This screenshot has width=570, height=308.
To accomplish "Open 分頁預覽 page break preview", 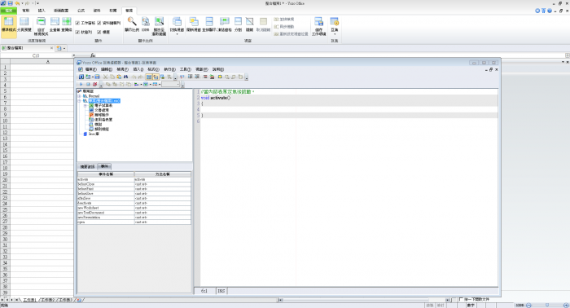I will (x=24, y=24).
